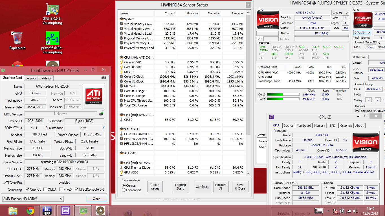The width and height of the screenshot is (385, 216).
Task: Click the AMD Vision logo in CPU-Z
Action: pyautogui.click(x=366, y=143)
